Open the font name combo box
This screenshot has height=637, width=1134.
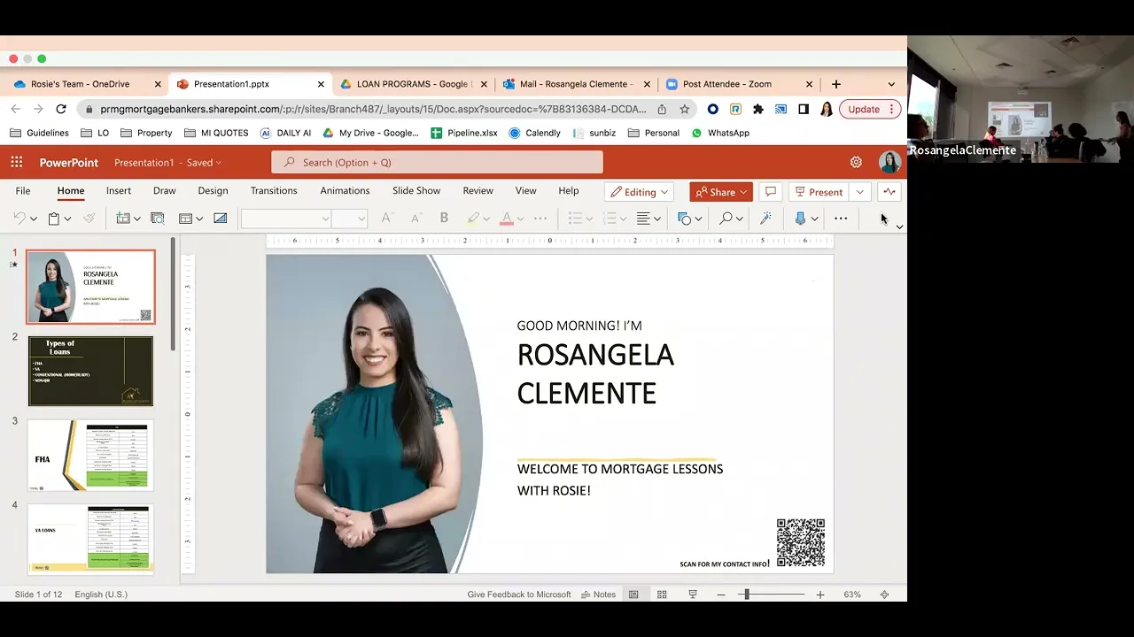pyautogui.click(x=285, y=219)
